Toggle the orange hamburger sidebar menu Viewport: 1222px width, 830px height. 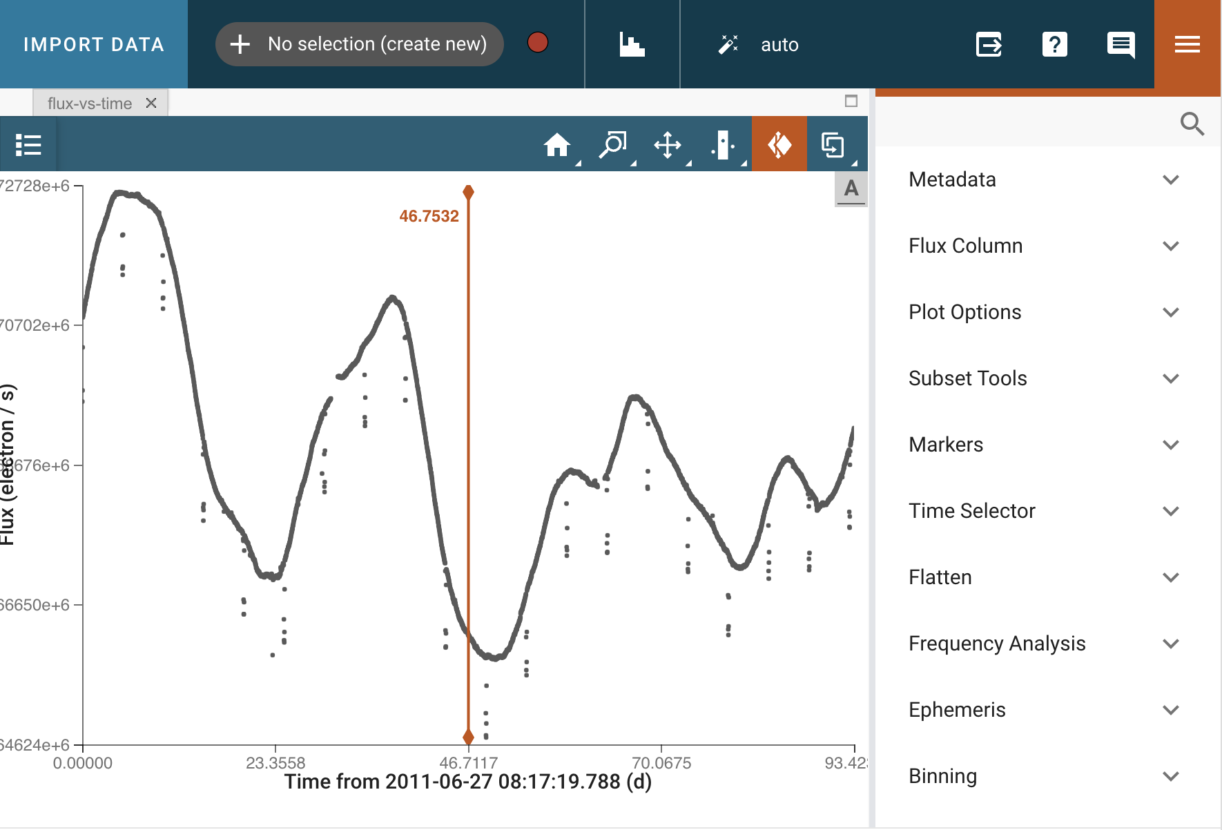1187,45
